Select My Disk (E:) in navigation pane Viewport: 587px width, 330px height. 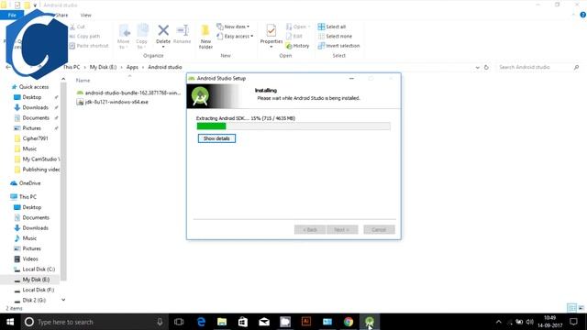32,280
